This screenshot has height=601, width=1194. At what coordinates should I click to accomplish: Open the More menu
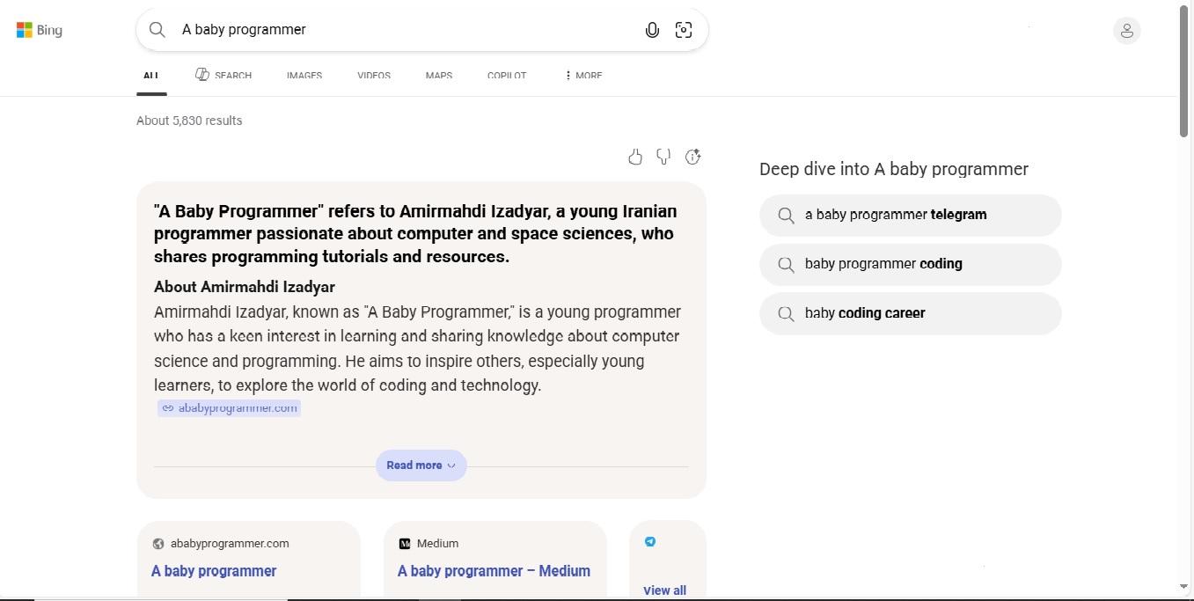pos(583,76)
